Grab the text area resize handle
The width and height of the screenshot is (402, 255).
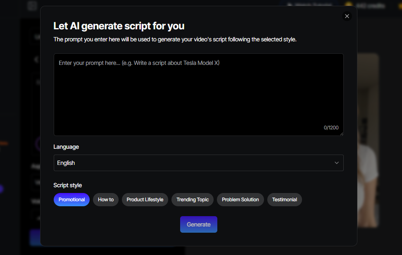[341, 133]
